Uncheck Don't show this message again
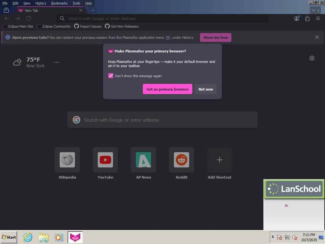The width and height of the screenshot is (325, 244). [x=111, y=76]
